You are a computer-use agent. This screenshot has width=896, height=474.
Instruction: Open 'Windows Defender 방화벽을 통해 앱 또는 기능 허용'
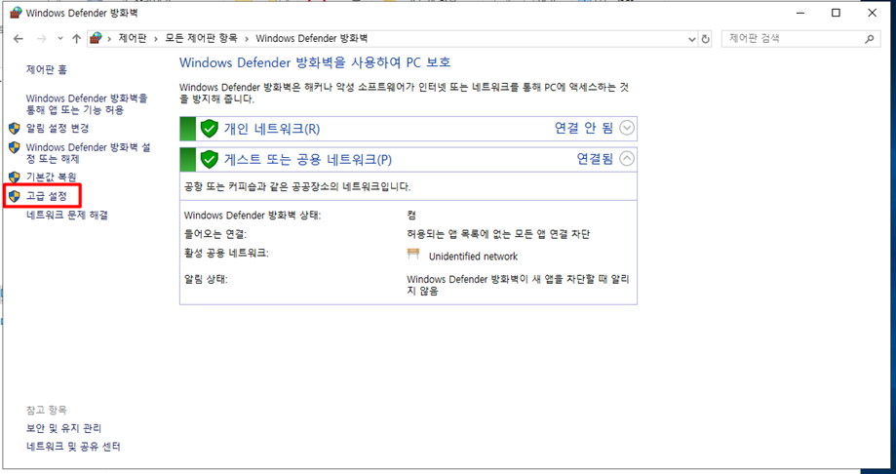(87, 104)
